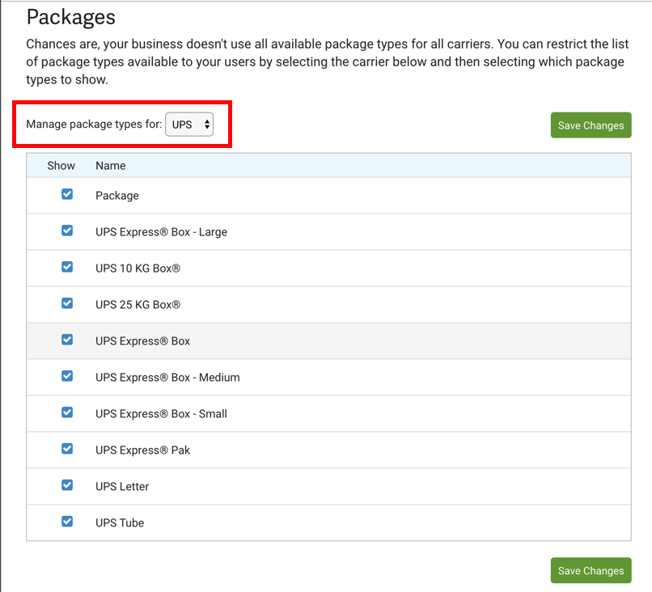Click the 'UPS 10 KG Box®' name
Screen dimensions: 652x592
138,269
